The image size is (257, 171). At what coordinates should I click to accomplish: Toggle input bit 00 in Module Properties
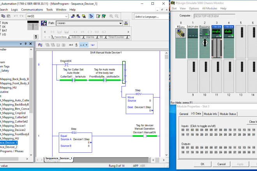point(183,130)
